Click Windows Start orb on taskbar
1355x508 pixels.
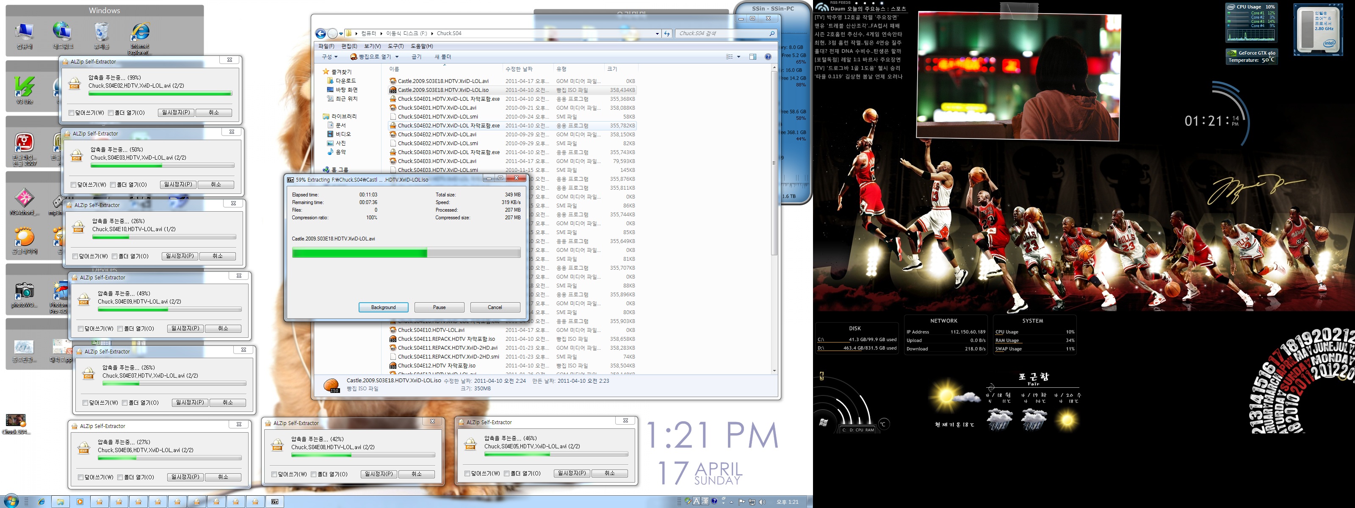[11, 501]
